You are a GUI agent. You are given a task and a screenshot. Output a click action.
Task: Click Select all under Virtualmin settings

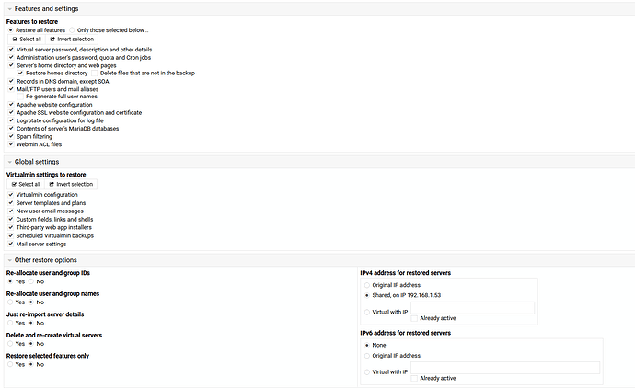pos(27,184)
